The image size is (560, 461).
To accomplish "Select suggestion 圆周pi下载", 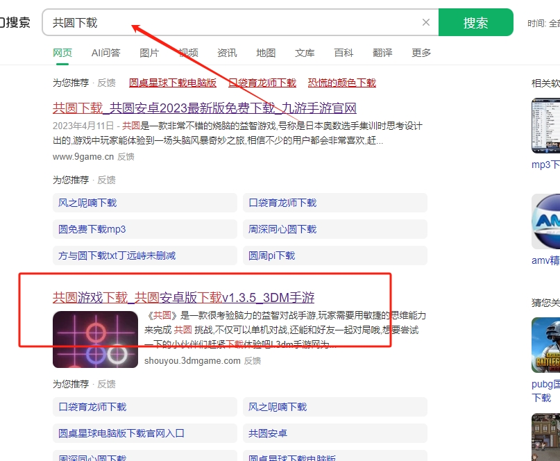I will click(335, 255).
